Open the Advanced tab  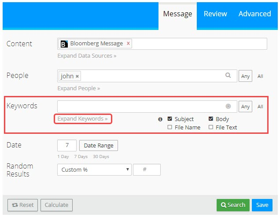[x=254, y=14]
